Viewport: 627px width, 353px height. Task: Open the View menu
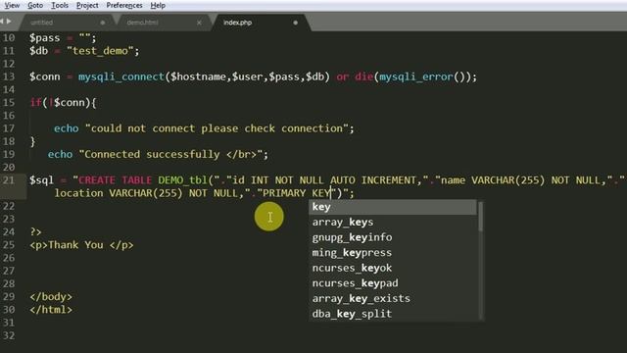coord(12,5)
